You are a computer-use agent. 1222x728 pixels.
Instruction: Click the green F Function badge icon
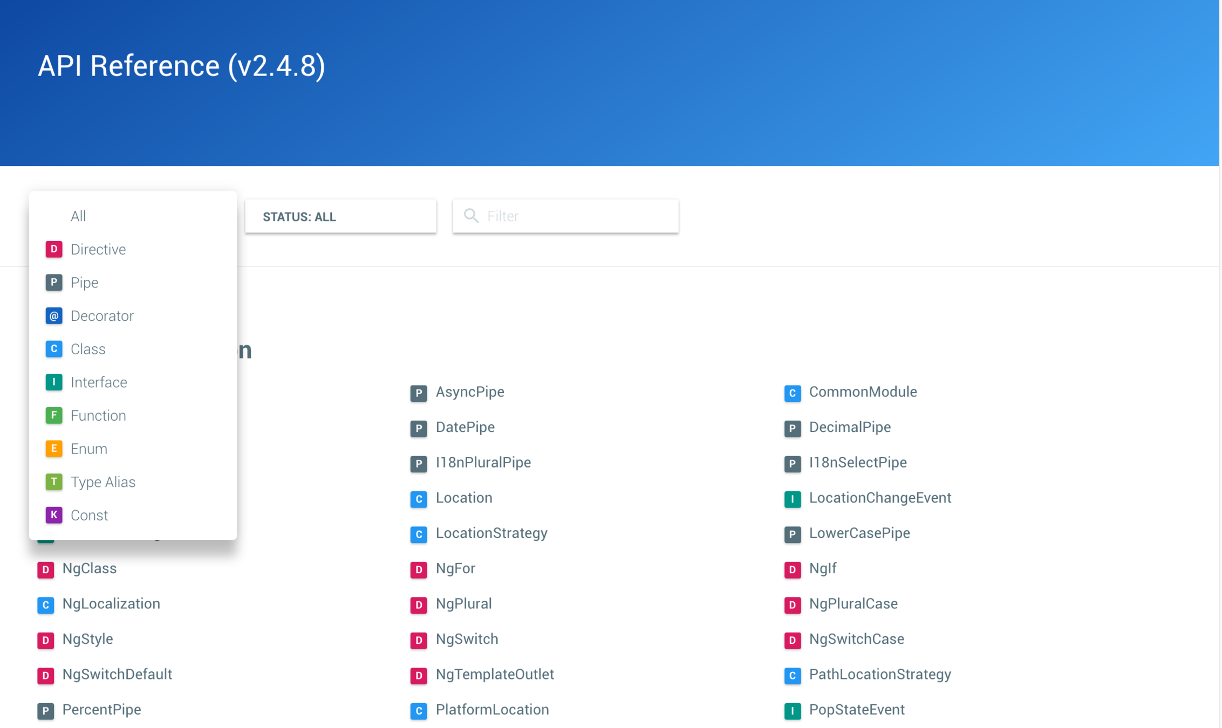coord(53,416)
